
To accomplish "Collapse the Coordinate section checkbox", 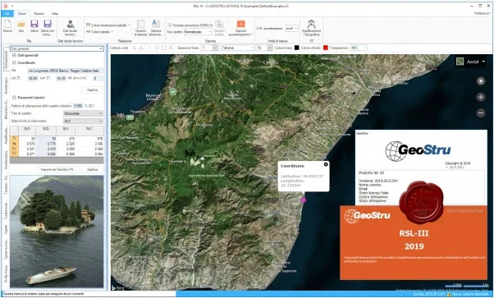I will [14, 62].
